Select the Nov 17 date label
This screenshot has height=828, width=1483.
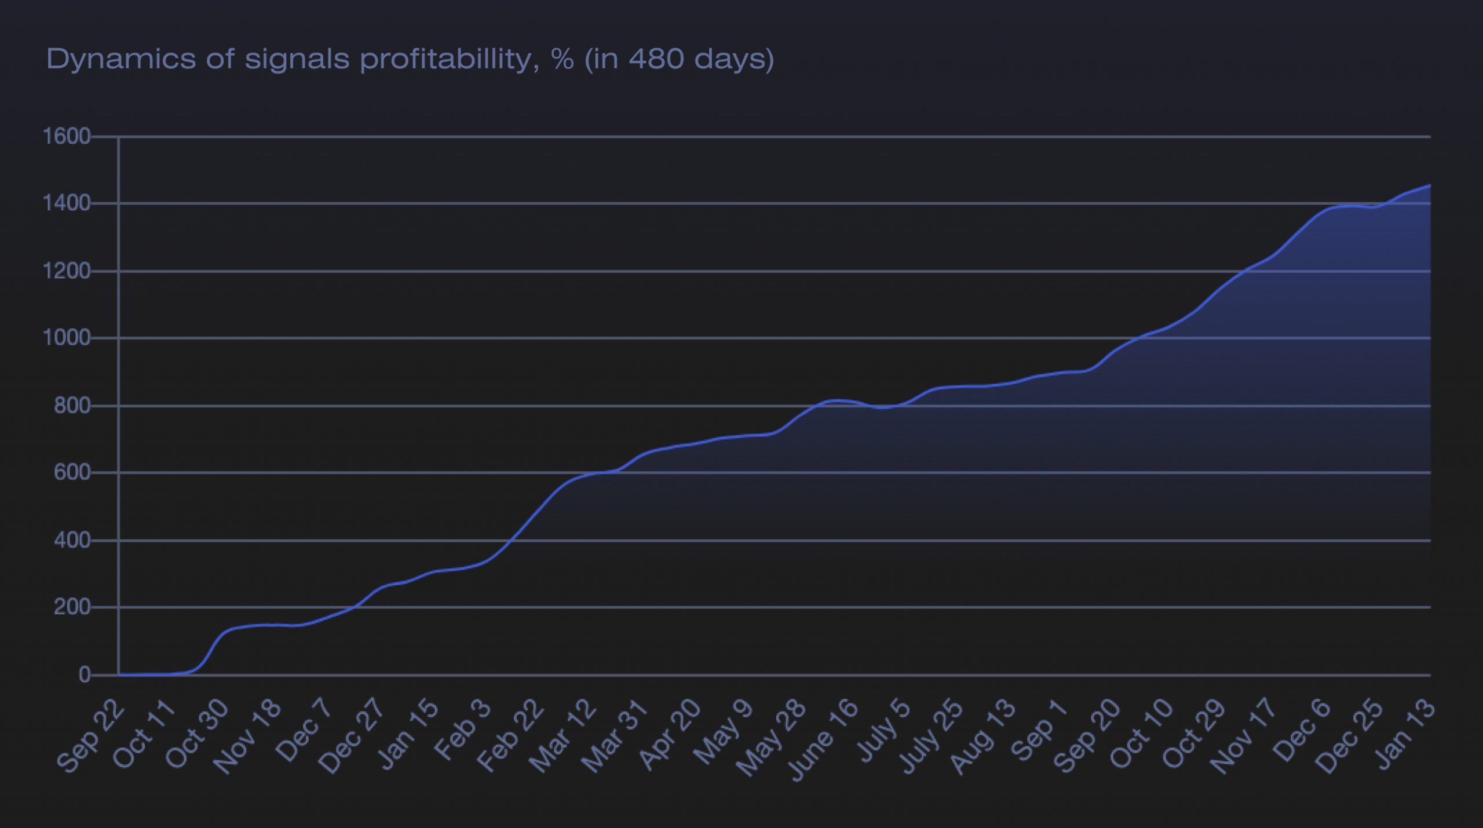pos(1244,736)
